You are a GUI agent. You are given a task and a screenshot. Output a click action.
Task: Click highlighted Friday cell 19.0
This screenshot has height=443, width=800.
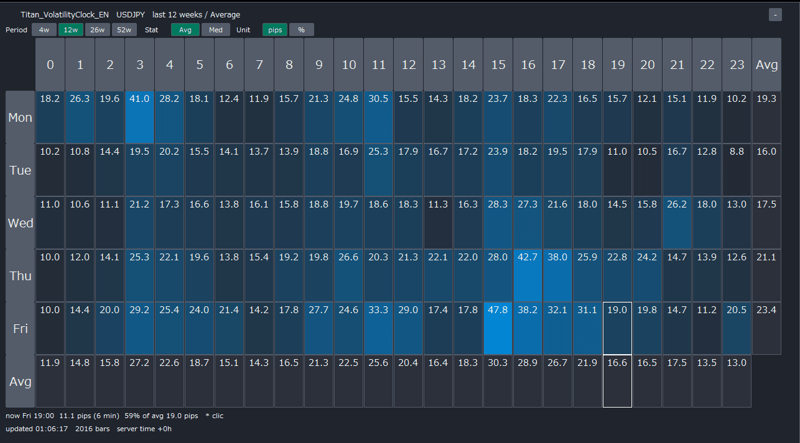point(618,329)
